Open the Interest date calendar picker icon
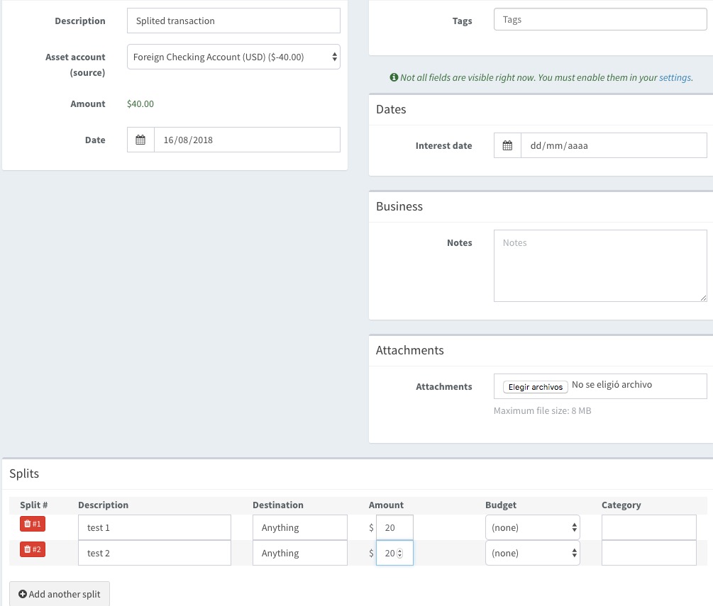The width and height of the screenshot is (713, 606). click(508, 145)
